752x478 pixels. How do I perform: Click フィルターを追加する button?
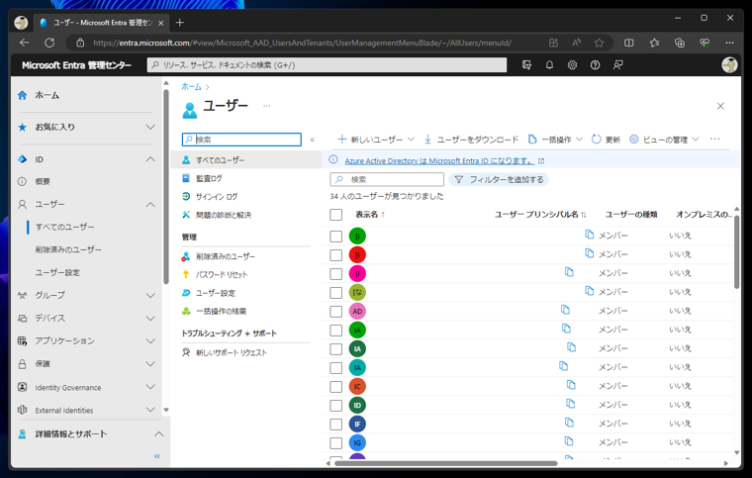click(499, 179)
